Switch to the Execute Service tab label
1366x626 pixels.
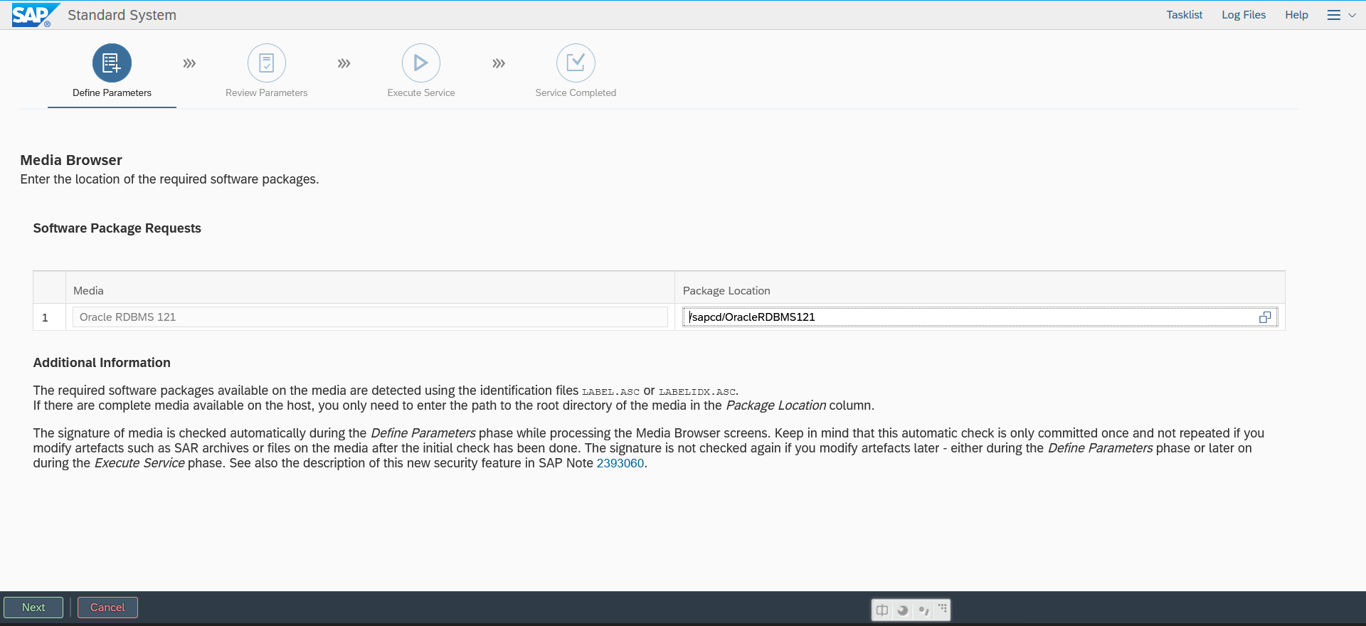click(421, 93)
